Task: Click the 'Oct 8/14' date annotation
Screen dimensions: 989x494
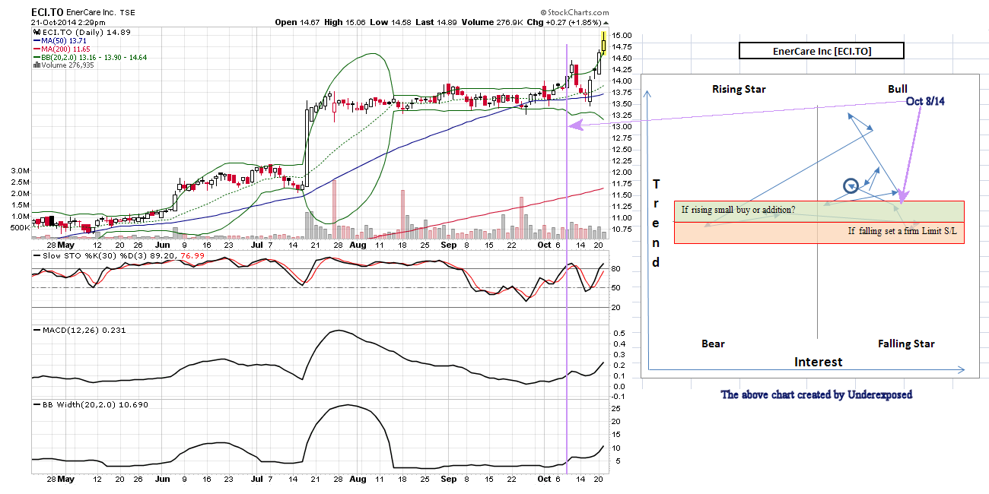Action: click(x=925, y=102)
